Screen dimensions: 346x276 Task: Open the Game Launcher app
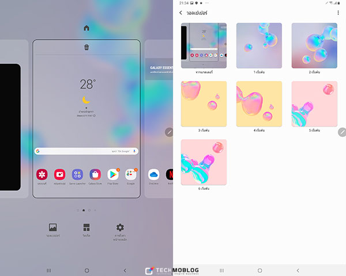77,175
